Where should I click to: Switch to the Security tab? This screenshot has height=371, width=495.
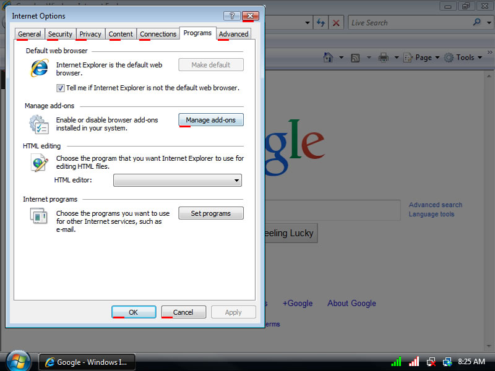[60, 34]
